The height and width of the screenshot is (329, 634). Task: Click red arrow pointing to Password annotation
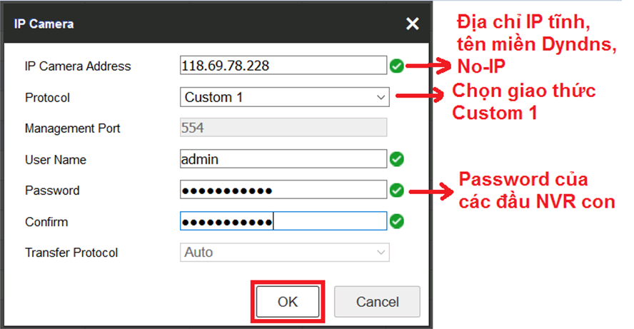click(x=430, y=191)
